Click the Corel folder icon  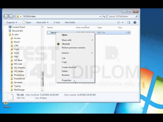(12, 49)
